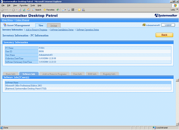Go to the Home page icon
Screen dimensions: 179x130
[x=28, y=10]
